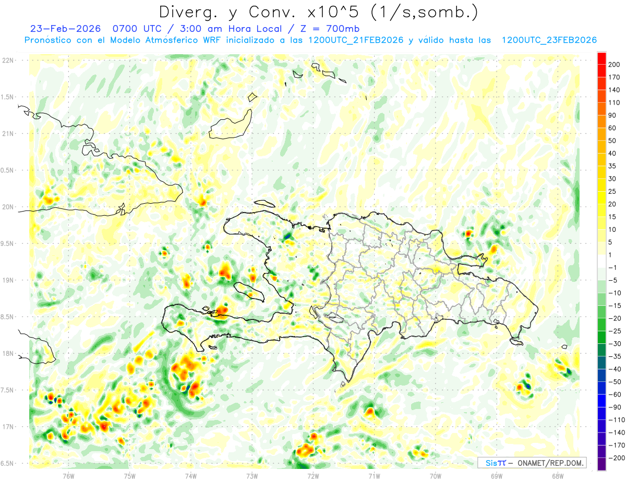
Task: Click the '75W' longitude label
Action: 129,475
